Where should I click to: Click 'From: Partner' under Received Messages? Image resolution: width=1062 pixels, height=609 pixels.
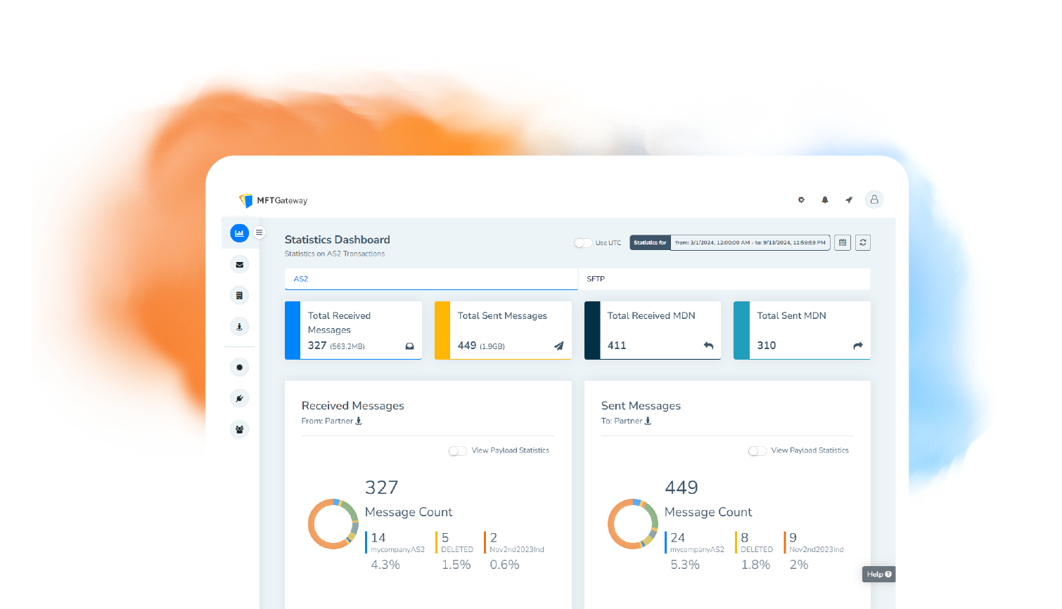coord(327,421)
